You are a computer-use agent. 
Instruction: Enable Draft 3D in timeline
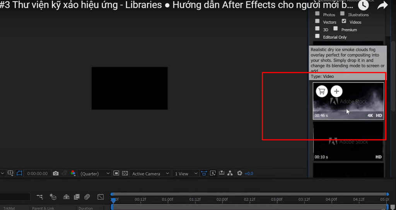53,197
